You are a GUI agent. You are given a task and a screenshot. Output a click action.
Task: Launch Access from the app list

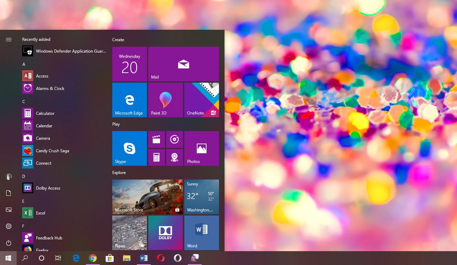click(64, 76)
